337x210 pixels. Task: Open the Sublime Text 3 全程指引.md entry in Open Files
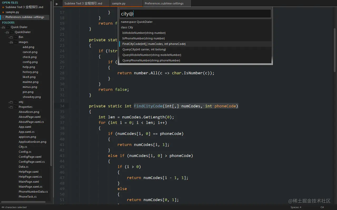coord(24,7)
